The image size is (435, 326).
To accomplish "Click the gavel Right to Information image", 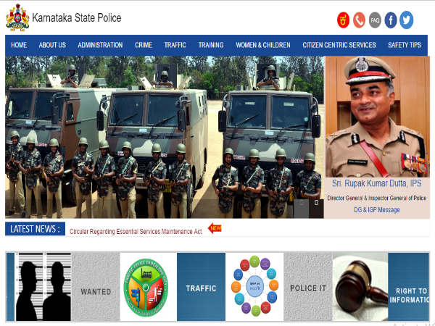I will [x=360, y=287].
